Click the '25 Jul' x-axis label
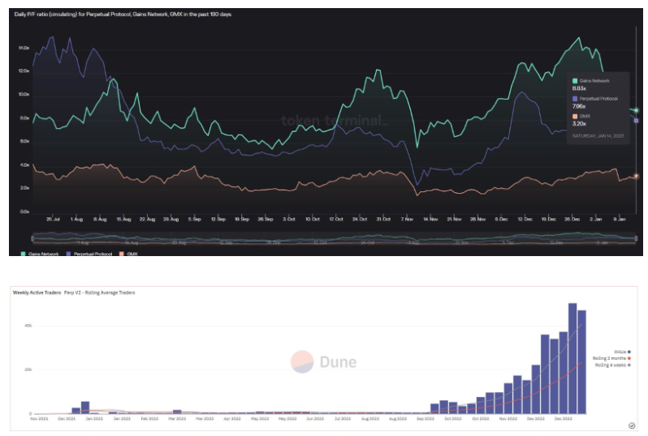Screen dimensions: 648x436 point(53,219)
